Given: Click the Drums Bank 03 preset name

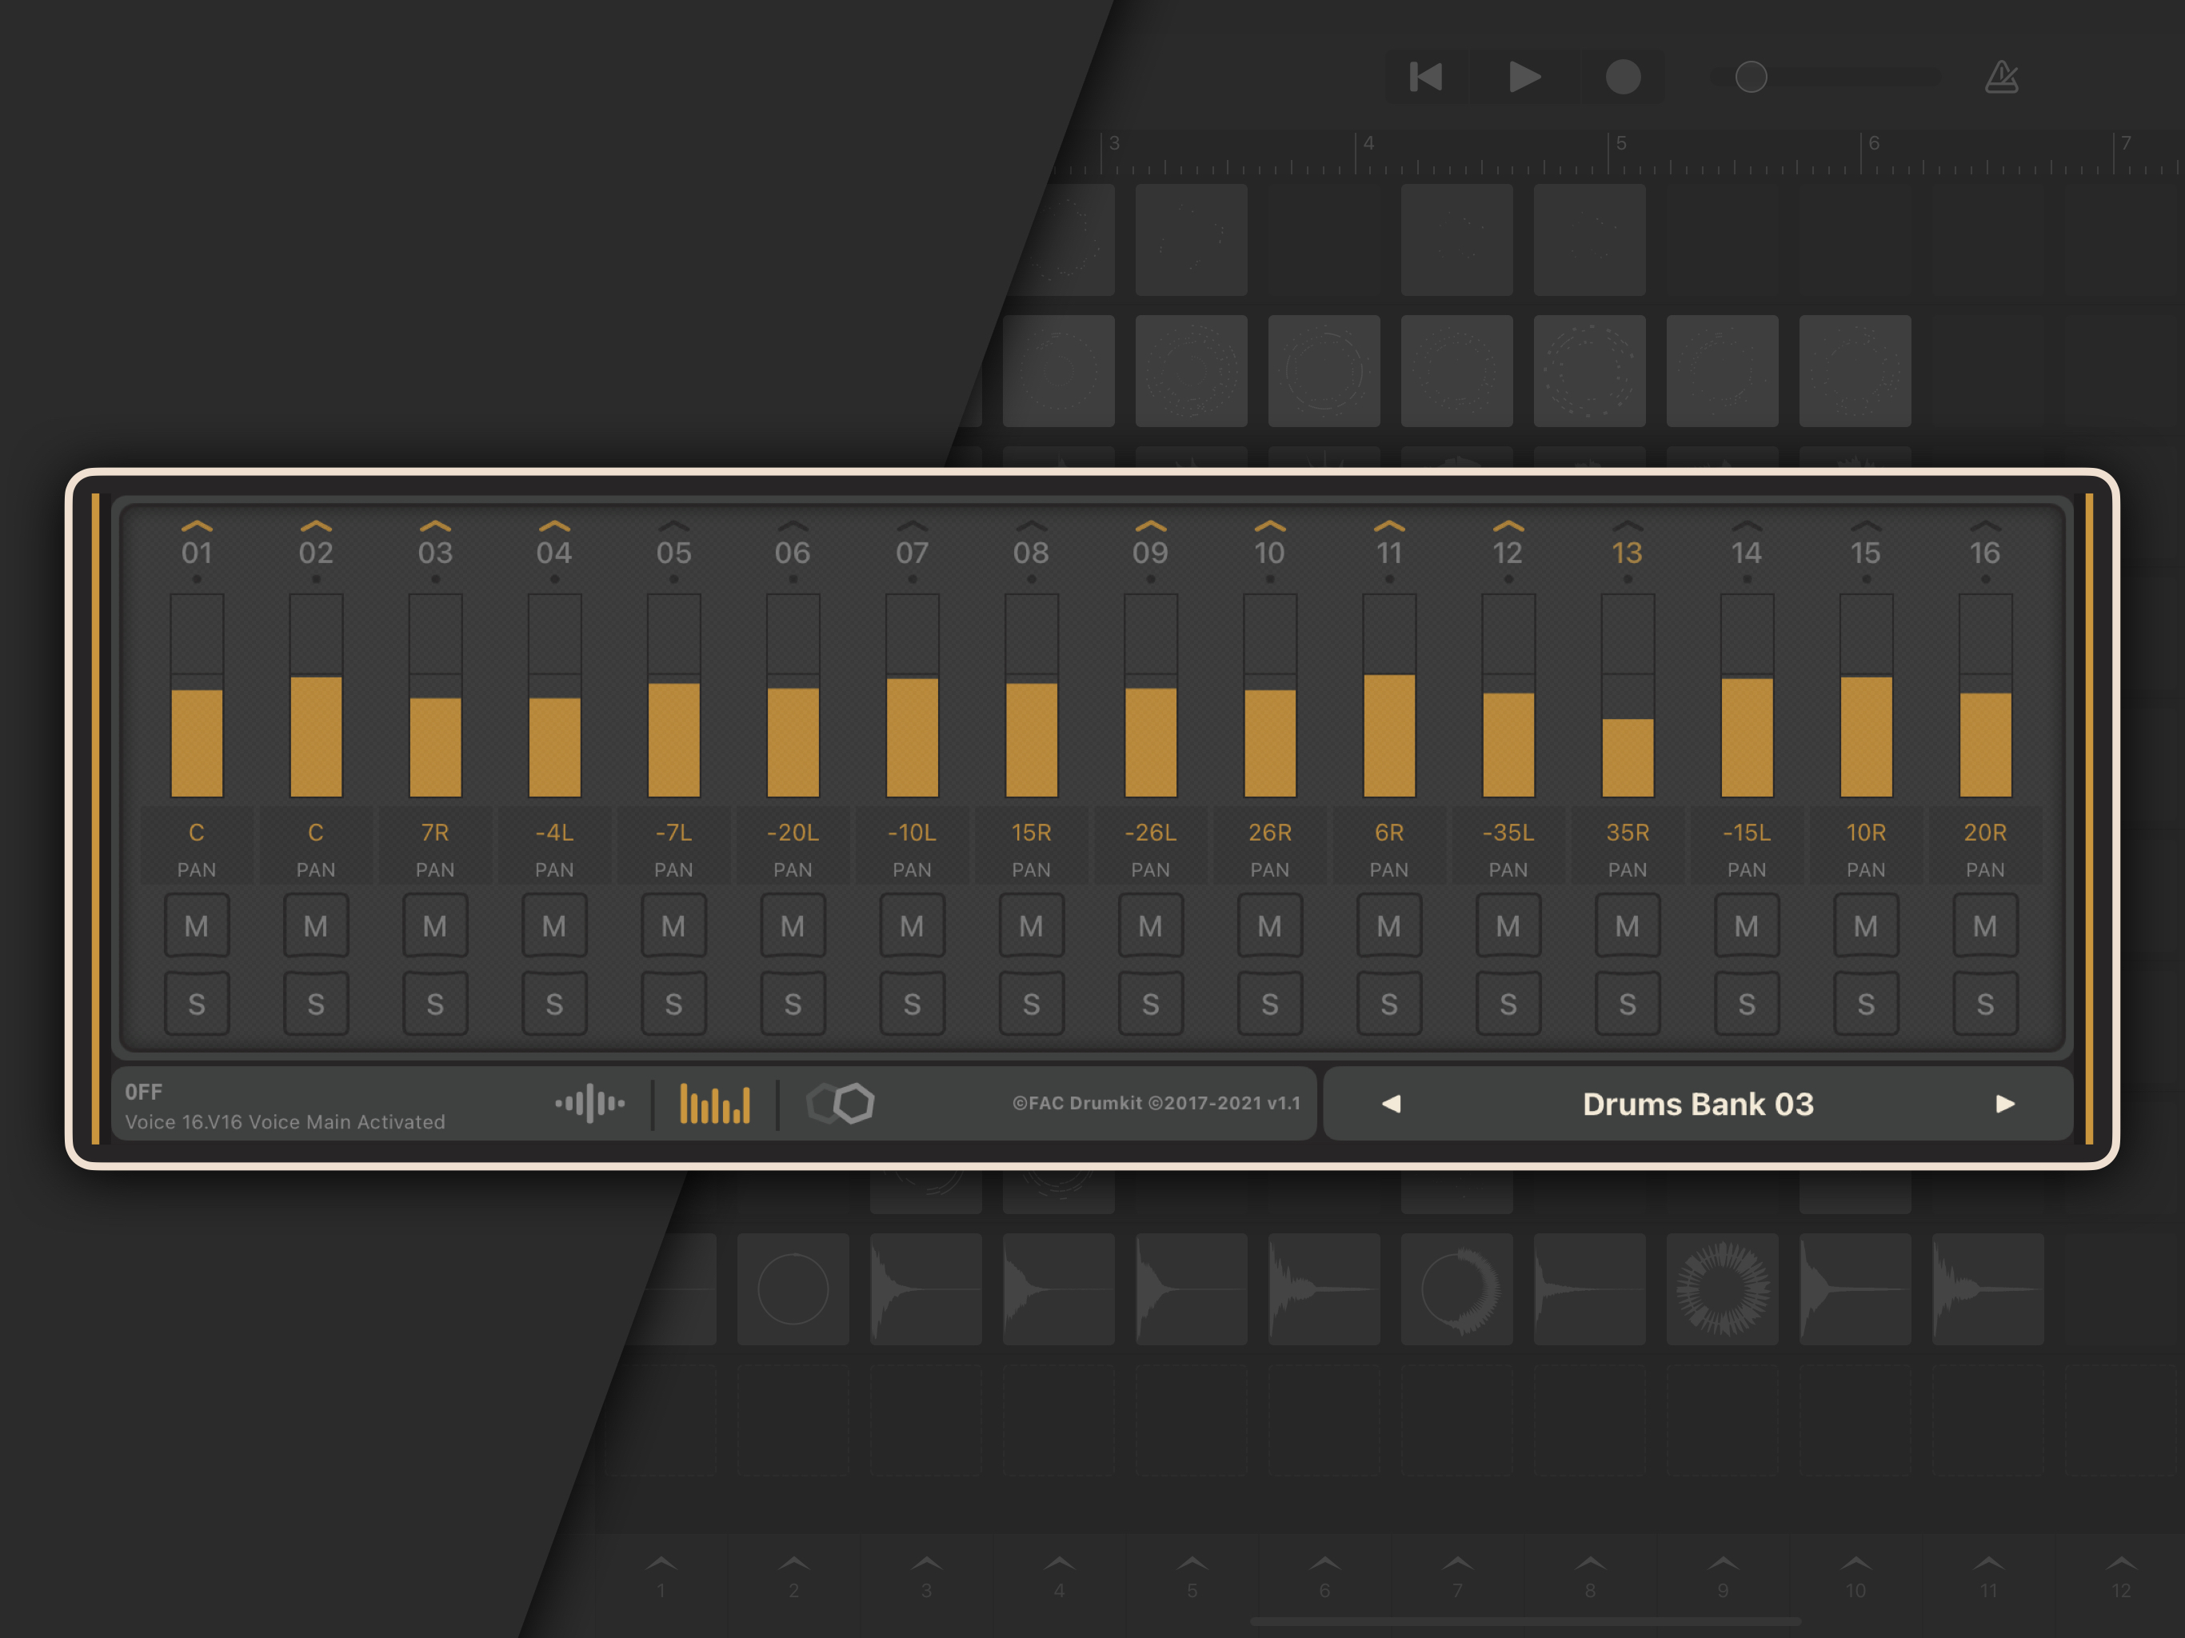Looking at the screenshot, I should click(1697, 1104).
